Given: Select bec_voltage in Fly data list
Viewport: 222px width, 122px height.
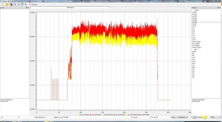Looking at the screenshot, I should [x=196, y=44].
